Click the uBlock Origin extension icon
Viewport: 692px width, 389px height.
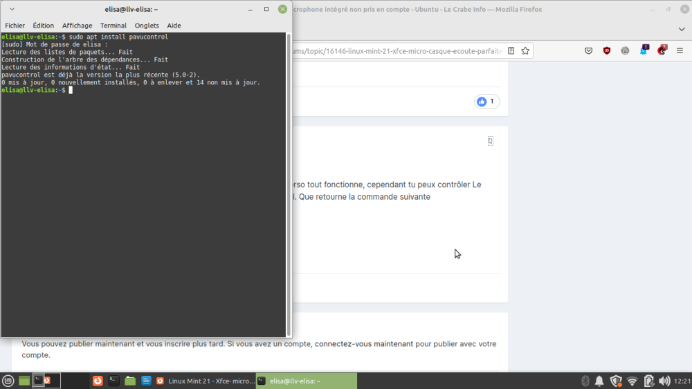coord(607,50)
